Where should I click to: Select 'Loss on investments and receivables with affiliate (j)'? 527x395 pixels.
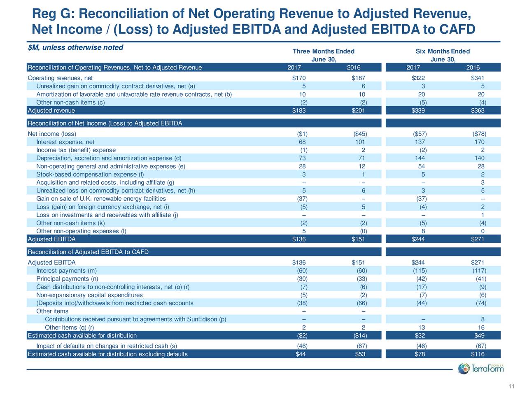[107, 215]
